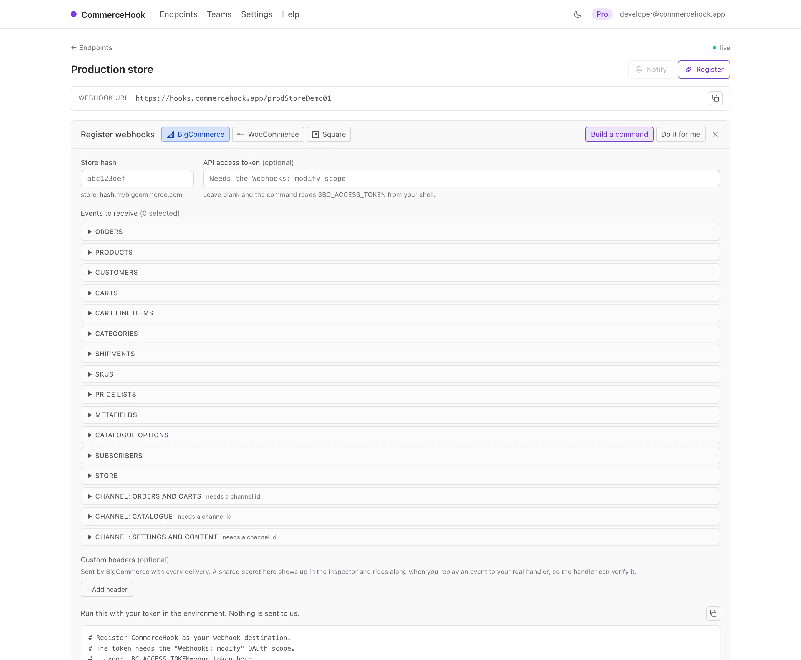Open the Settings nav item
Image resolution: width=801 pixels, height=660 pixels.
click(x=256, y=14)
